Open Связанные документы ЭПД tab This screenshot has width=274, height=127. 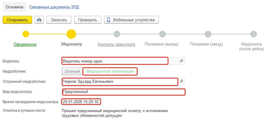[x=54, y=7]
